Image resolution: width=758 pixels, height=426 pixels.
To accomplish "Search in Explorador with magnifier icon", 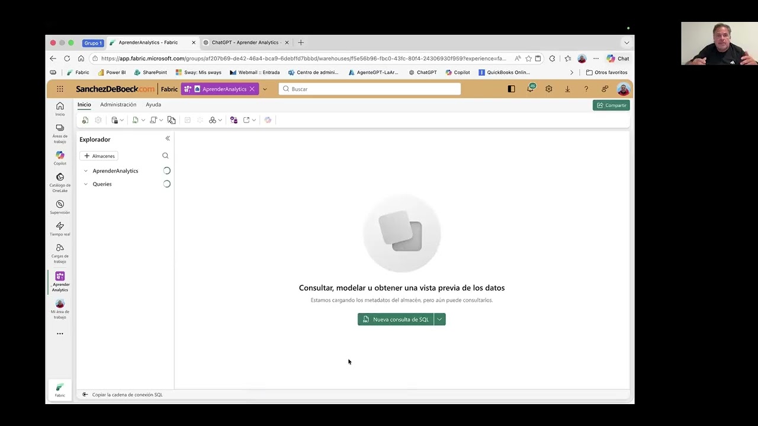I will click(165, 156).
